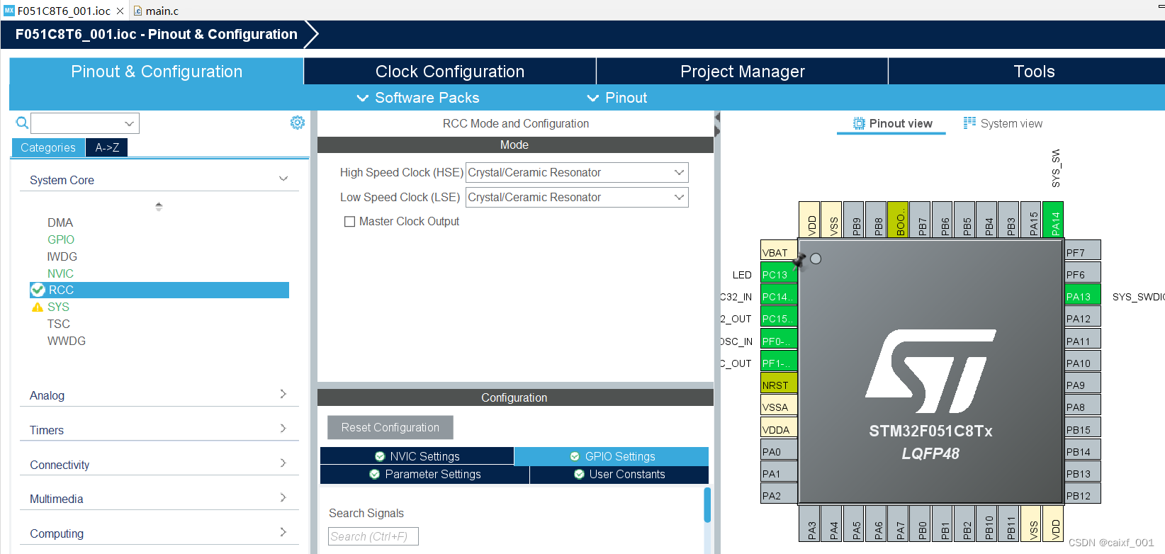Viewport: 1165px width, 554px height.
Task: Switch to Project Manager tab
Action: tap(743, 72)
